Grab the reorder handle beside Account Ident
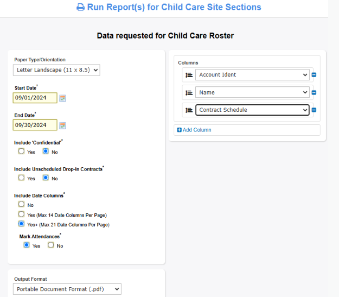This screenshot has width=339, height=297. (189, 75)
